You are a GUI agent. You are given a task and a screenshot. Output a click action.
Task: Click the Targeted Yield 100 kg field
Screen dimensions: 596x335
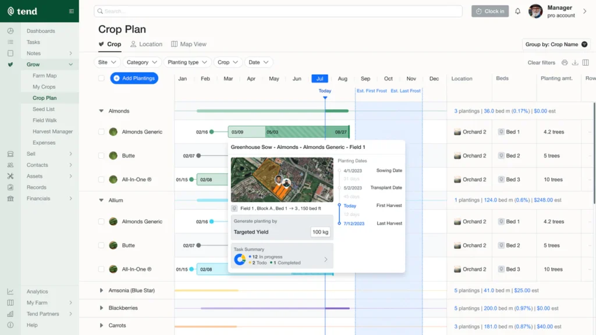[x=320, y=232]
